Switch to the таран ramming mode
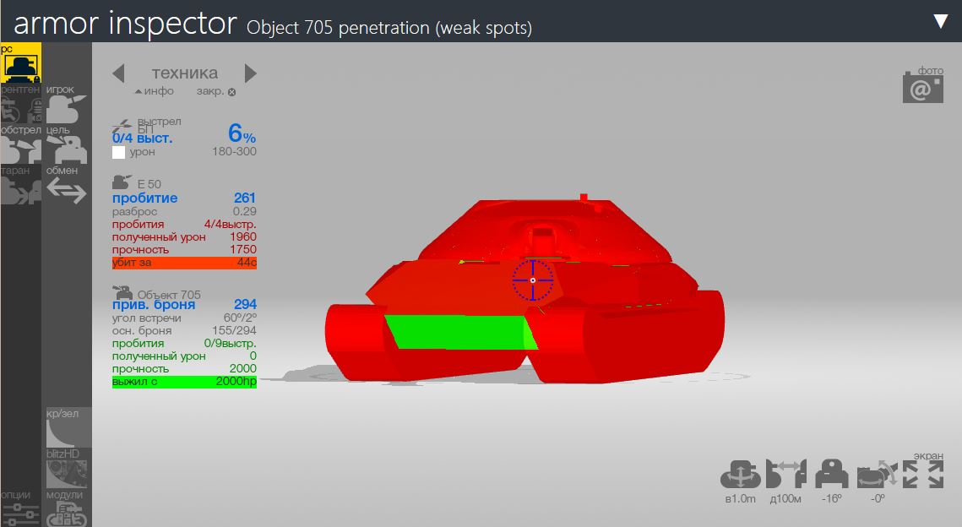 point(21,191)
